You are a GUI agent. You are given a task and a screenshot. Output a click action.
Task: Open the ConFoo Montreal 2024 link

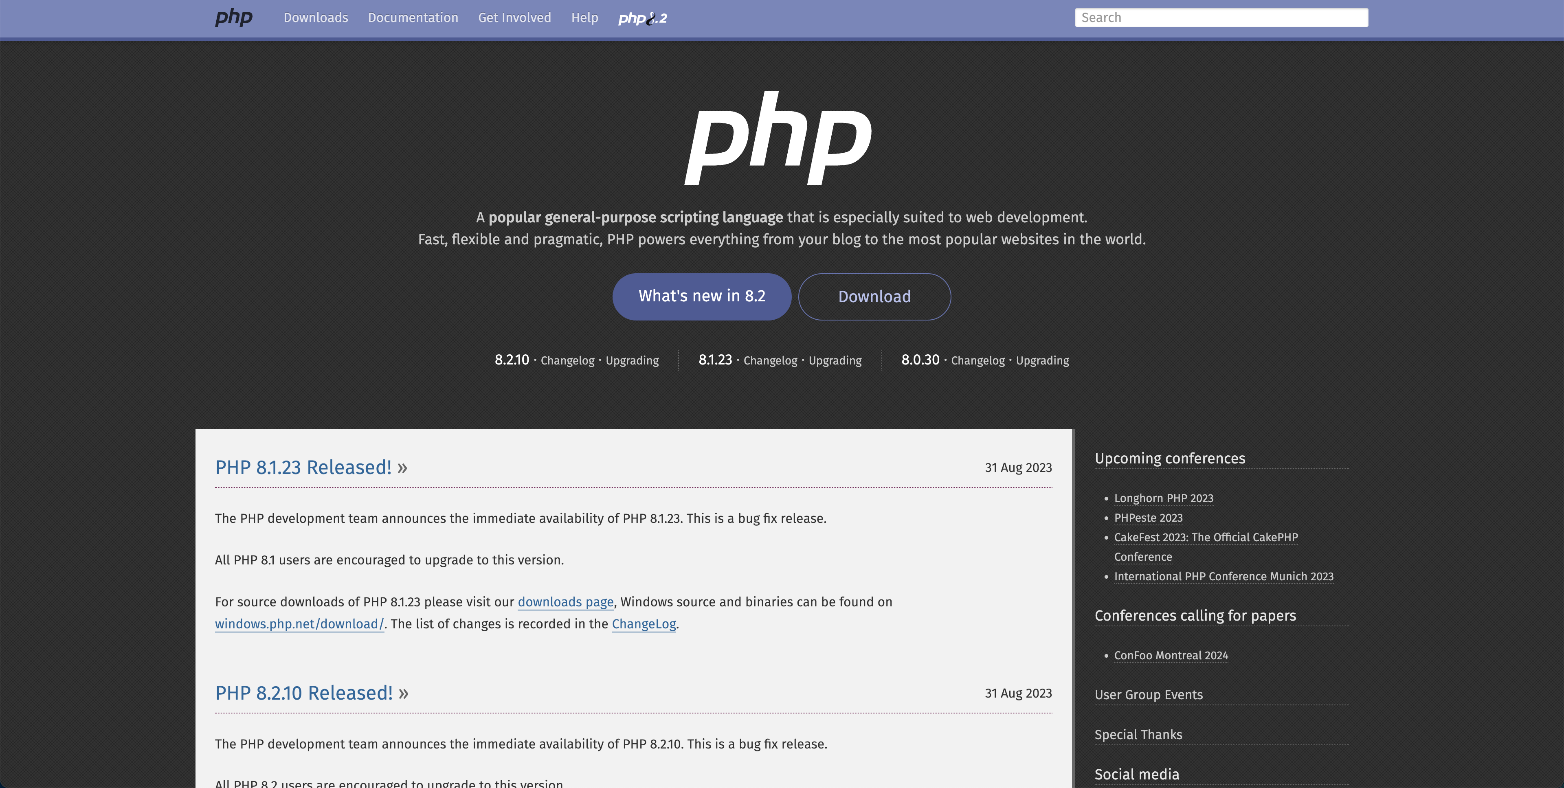point(1171,656)
